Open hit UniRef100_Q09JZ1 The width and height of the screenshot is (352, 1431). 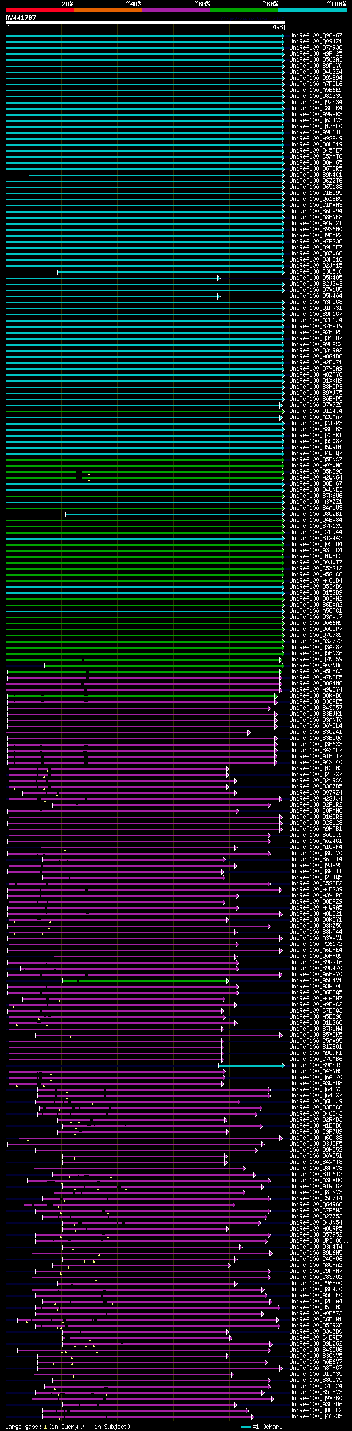(316, 42)
